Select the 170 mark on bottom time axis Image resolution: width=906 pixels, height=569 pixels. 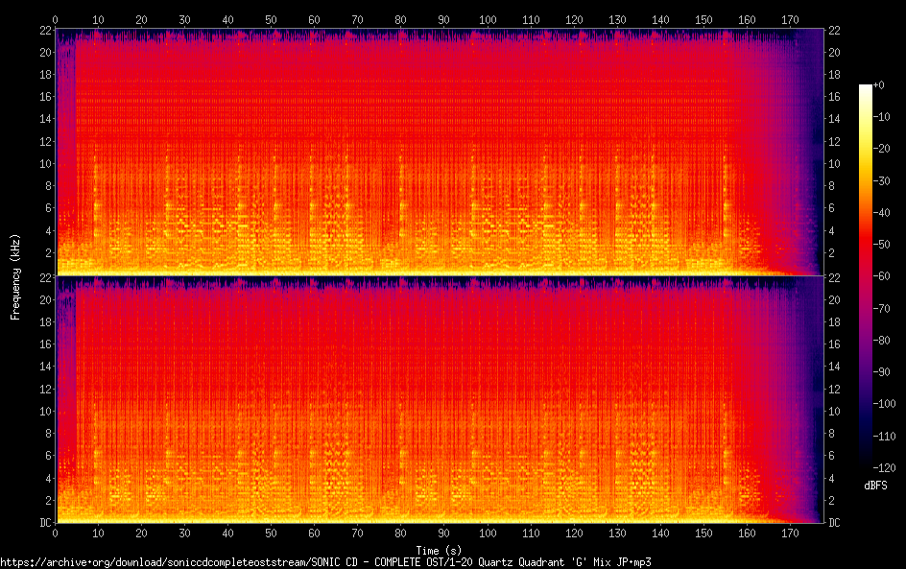[x=790, y=533]
